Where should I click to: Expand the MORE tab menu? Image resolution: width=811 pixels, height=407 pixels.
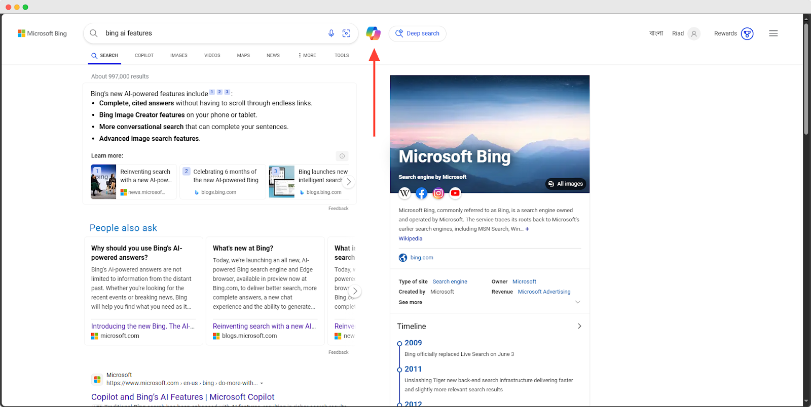[x=307, y=55]
